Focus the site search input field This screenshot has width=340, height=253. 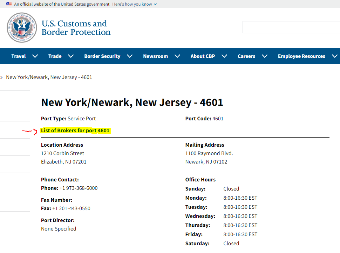coord(291,27)
